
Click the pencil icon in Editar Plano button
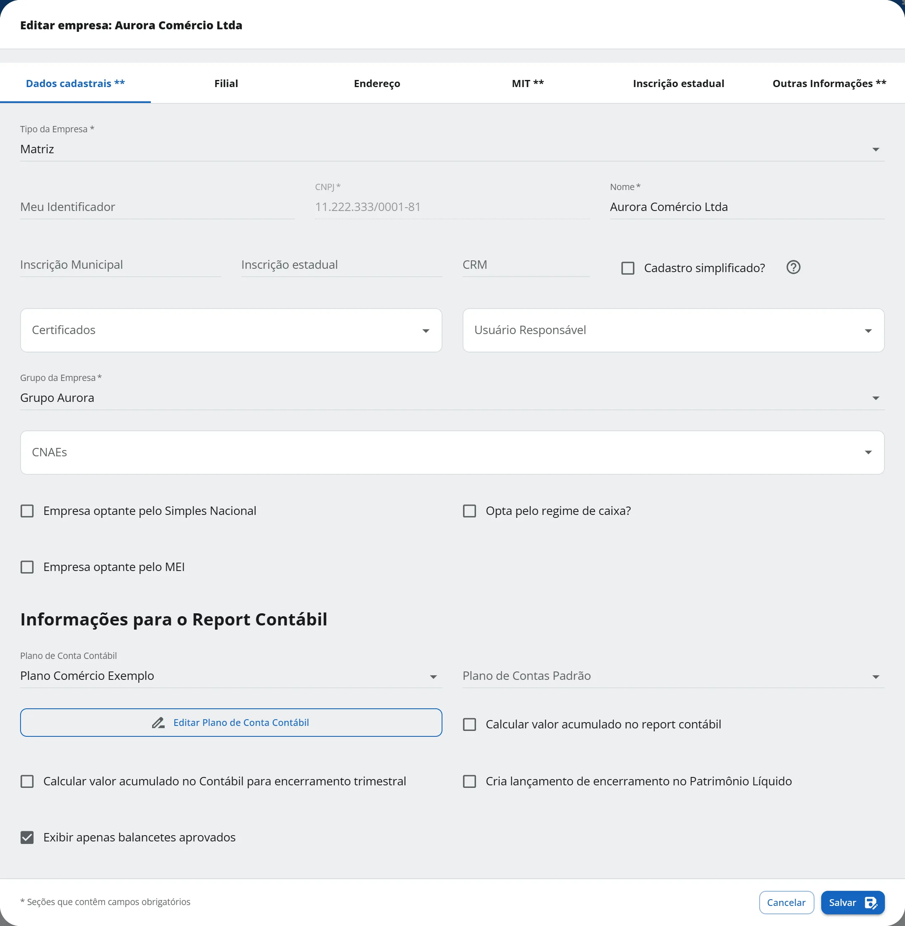(x=158, y=722)
